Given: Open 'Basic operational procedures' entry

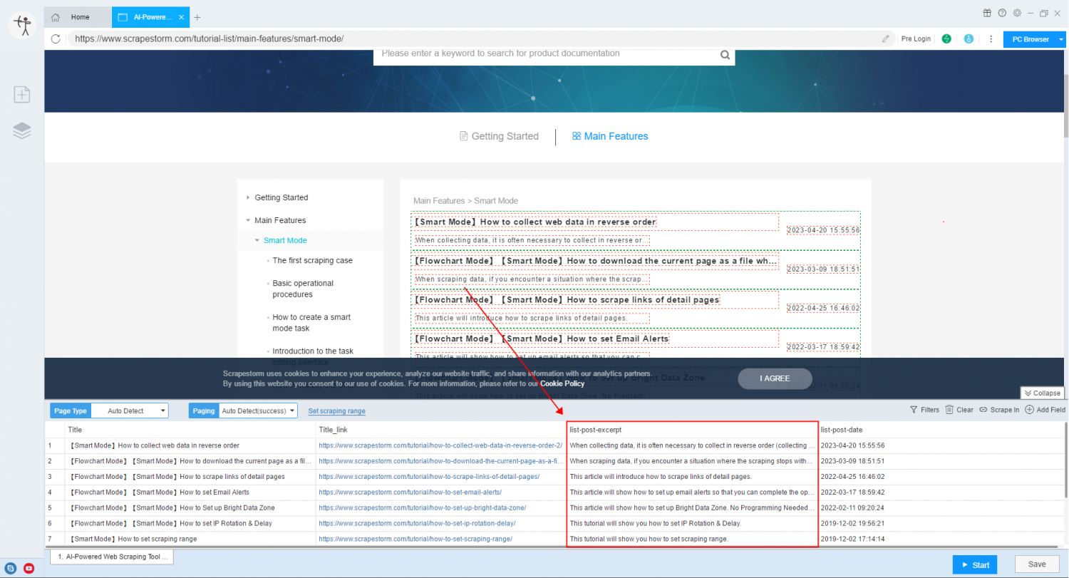Looking at the screenshot, I should coord(303,289).
